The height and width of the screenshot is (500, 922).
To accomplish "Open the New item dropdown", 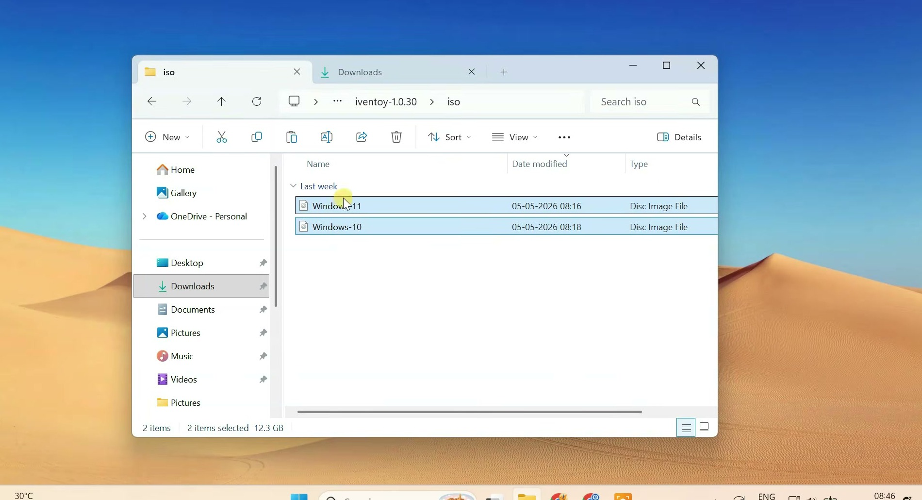I will [x=167, y=137].
